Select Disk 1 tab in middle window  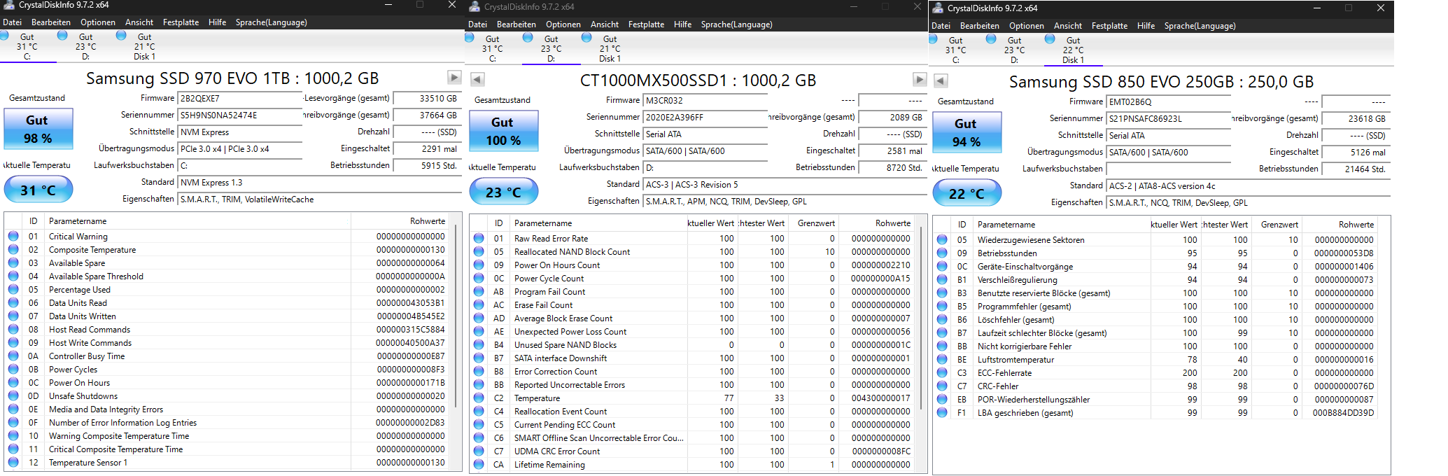[610, 48]
